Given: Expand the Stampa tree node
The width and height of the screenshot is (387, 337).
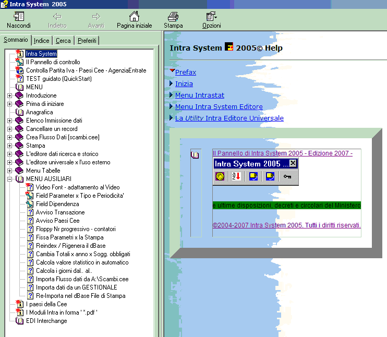Looking at the screenshot, I should click(x=9, y=146).
